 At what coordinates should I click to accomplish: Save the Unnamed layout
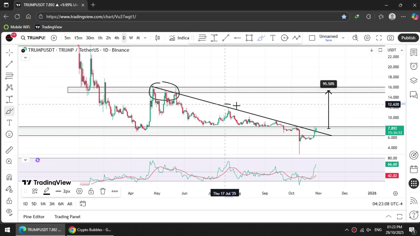pyautogui.click(x=328, y=40)
